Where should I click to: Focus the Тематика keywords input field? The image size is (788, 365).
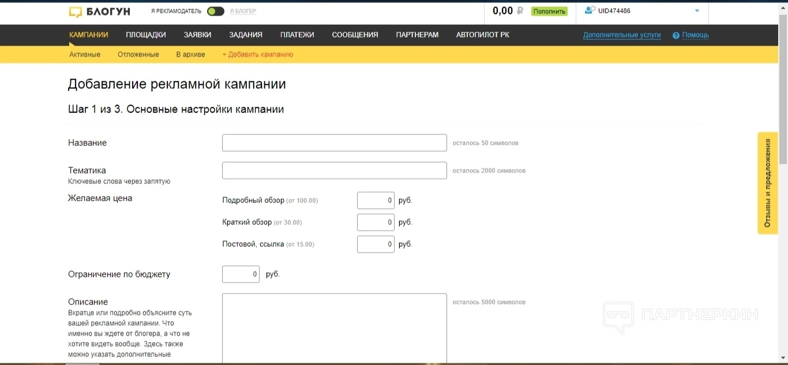click(335, 170)
